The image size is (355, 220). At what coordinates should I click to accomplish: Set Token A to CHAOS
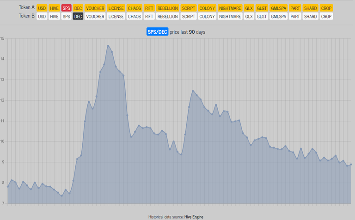point(134,8)
